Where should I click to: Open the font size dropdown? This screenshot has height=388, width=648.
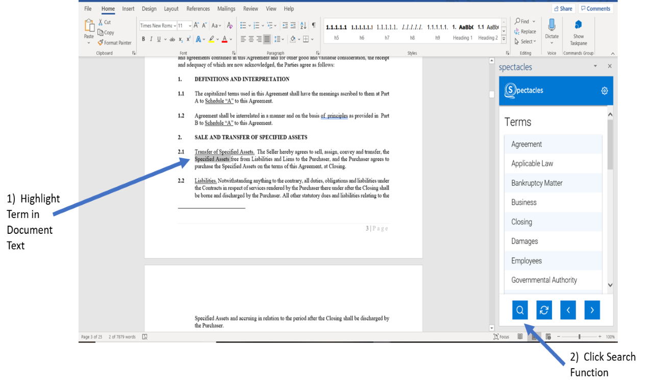(190, 26)
